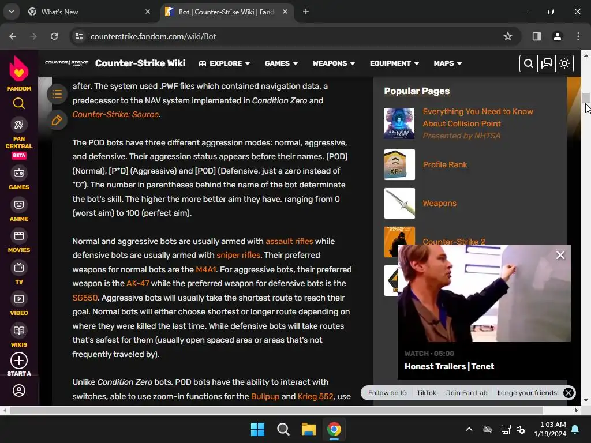Click the Weapons knife thumbnail
The width and height of the screenshot is (591, 443).
[x=399, y=204]
